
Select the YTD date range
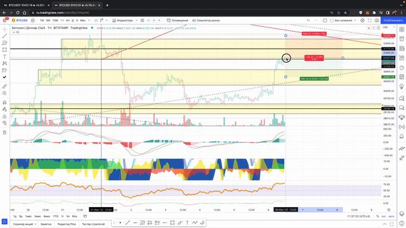(55, 216)
